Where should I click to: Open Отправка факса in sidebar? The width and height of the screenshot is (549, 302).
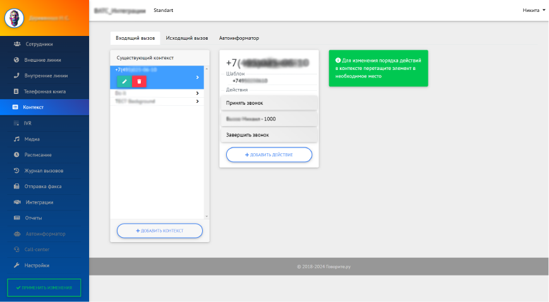click(44, 187)
